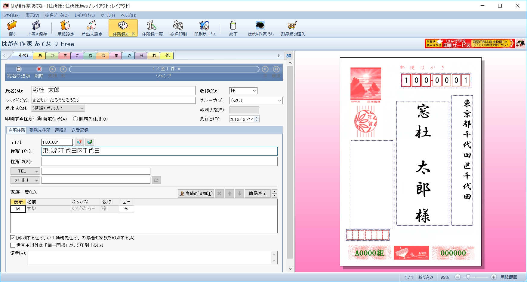Launch 宛名印刷 address printing
The image size is (527, 282).
pos(178,28)
